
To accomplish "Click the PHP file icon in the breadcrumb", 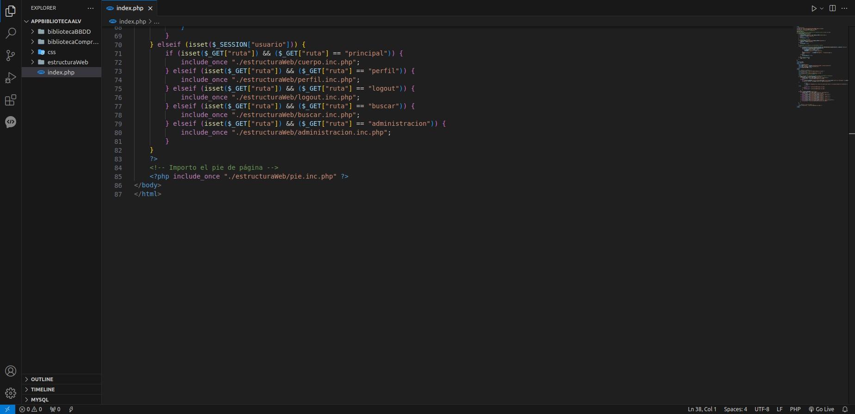I will (113, 21).
